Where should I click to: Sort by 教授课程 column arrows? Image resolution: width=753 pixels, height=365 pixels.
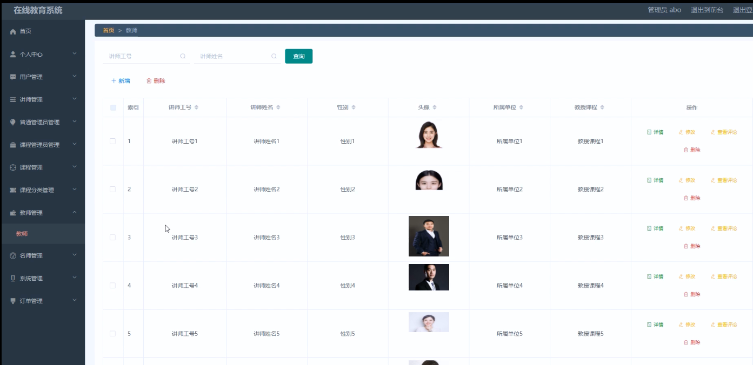602,107
